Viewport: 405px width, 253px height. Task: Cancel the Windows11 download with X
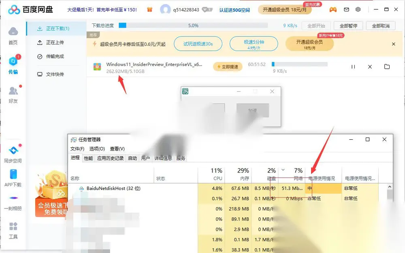point(370,67)
